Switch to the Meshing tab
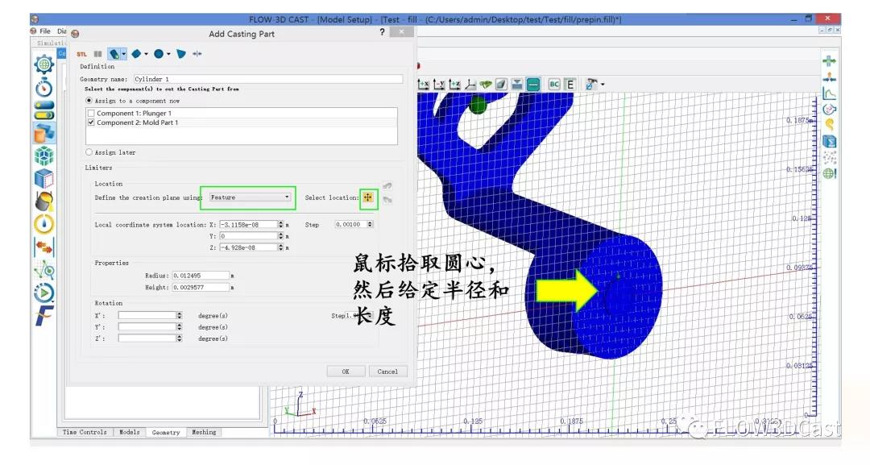The image size is (870, 465). tap(204, 433)
